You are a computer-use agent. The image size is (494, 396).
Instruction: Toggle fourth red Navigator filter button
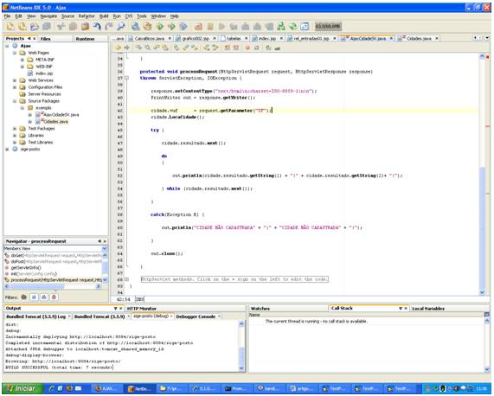coord(54,297)
